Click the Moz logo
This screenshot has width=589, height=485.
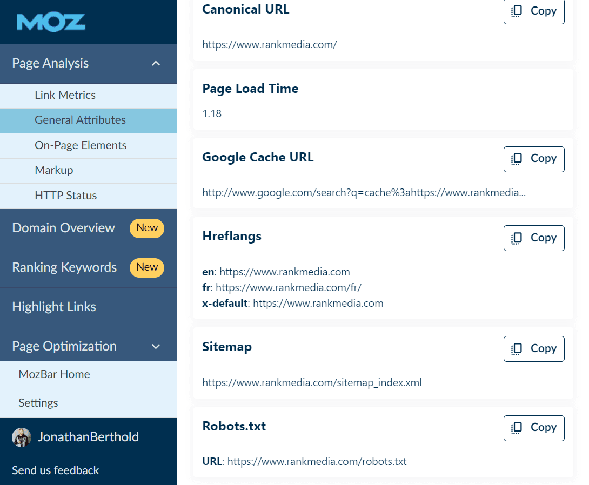click(x=51, y=22)
